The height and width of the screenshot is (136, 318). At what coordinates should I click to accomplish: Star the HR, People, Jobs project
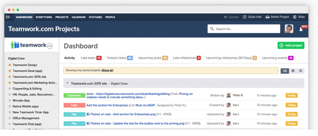click(x=9, y=95)
